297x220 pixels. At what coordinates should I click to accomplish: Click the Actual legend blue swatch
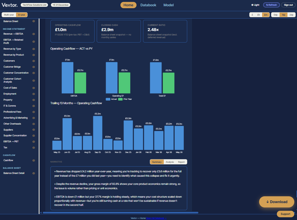(108, 99)
